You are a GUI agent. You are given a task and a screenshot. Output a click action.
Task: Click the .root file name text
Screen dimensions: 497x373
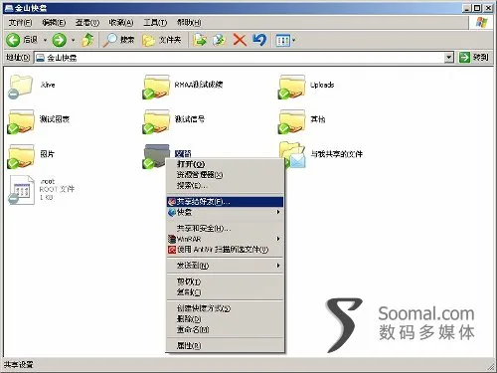click(47, 181)
